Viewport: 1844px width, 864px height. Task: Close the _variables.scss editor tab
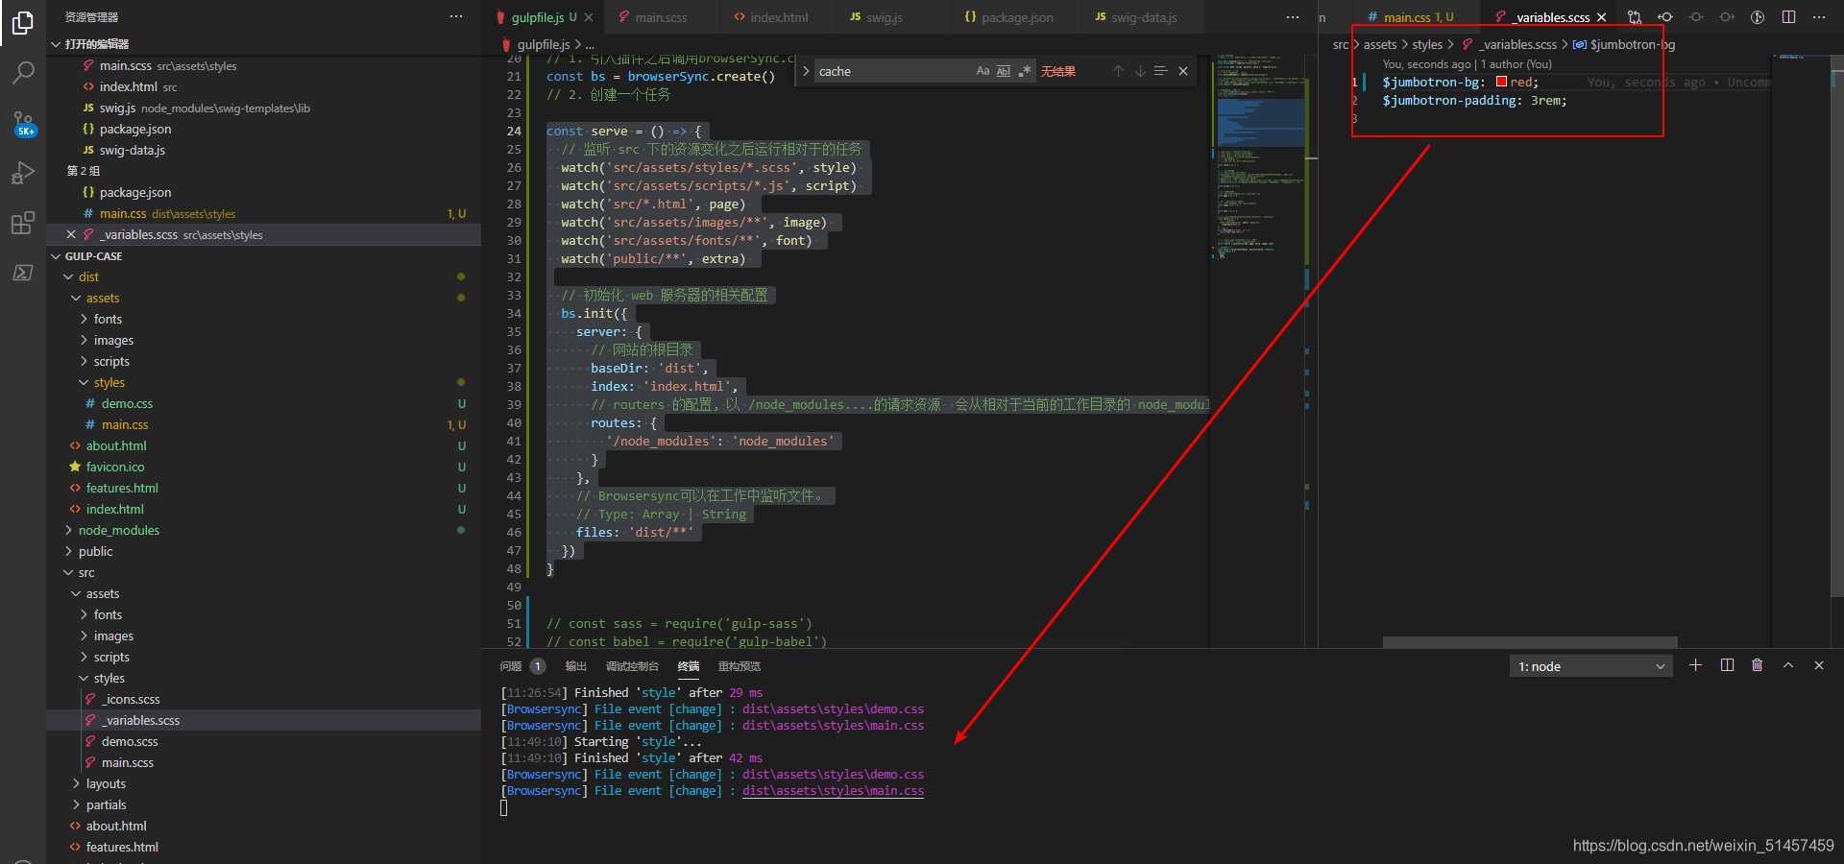tap(1602, 17)
